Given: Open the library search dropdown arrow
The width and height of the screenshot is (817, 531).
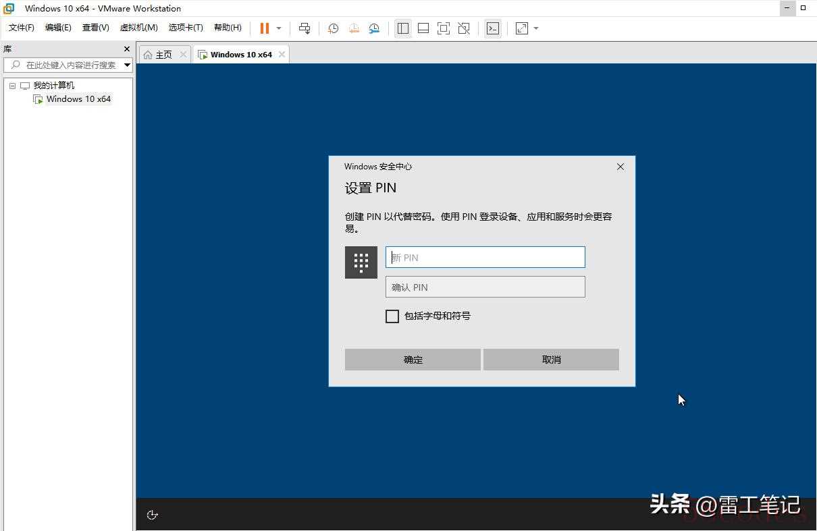Looking at the screenshot, I should (x=127, y=65).
